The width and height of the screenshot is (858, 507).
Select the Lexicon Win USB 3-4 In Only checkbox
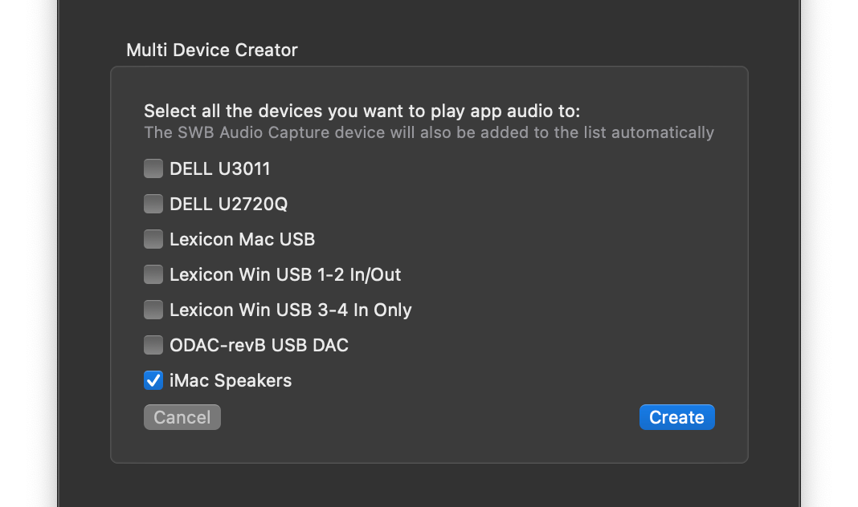pyautogui.click(x=153, y=310)
